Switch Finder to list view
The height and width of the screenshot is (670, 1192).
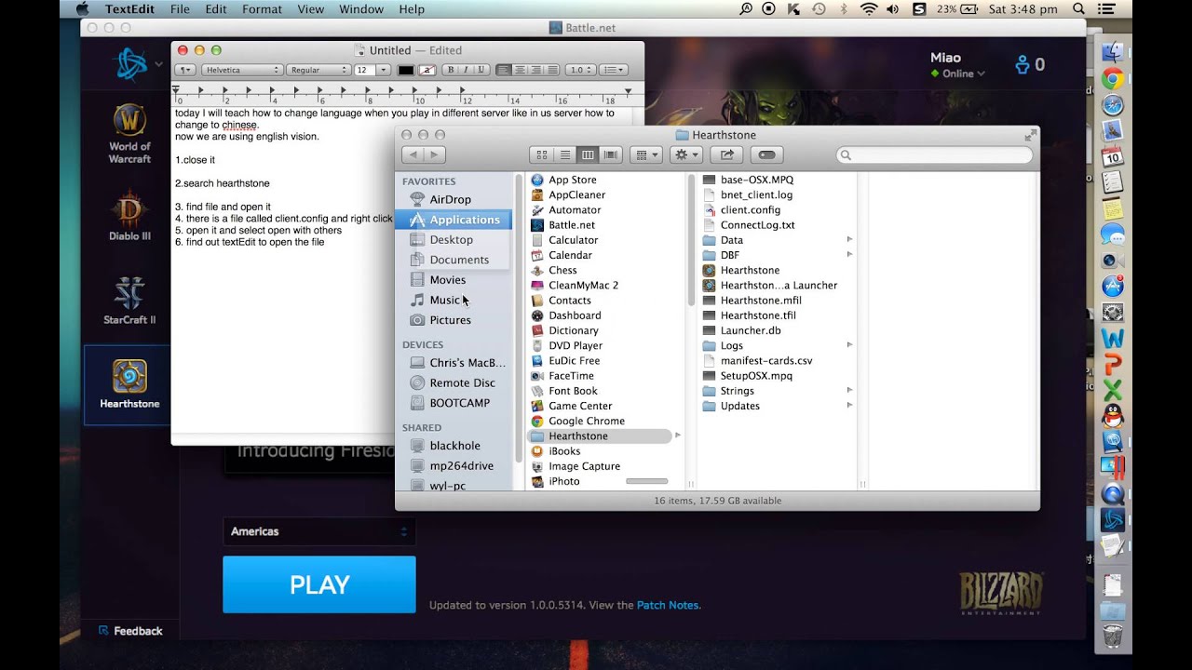[x=564, y=154]
